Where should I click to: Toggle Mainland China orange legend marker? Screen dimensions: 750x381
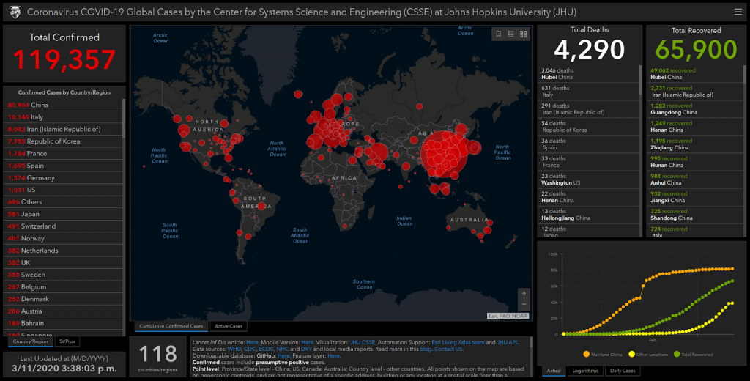(587, 354)
